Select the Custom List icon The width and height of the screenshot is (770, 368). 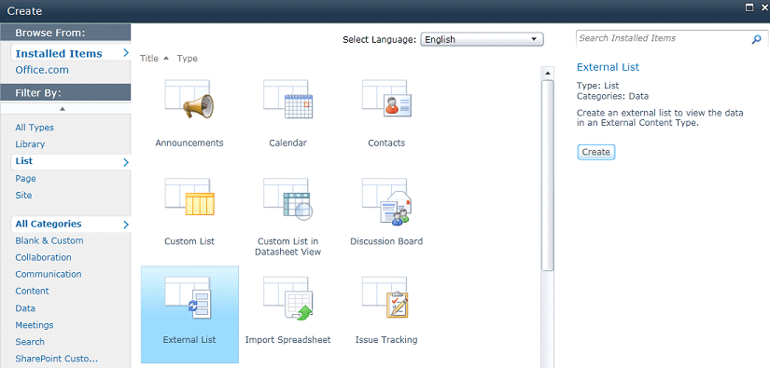(x=189, y=198)
